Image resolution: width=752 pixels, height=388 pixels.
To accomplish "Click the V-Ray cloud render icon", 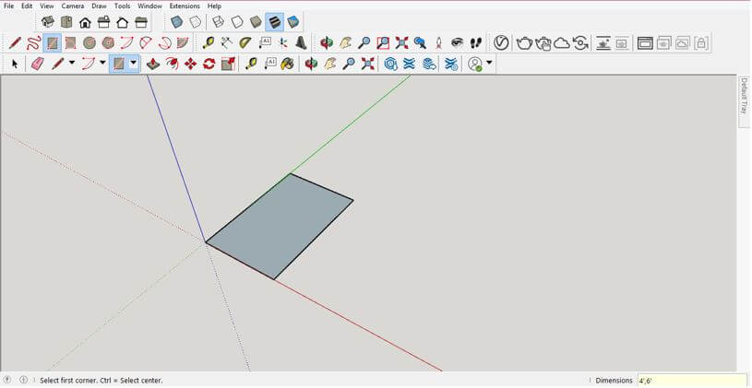I will [562, 43].
